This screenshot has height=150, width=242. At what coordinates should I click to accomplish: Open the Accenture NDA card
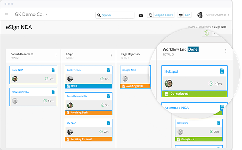click(177, 108)
